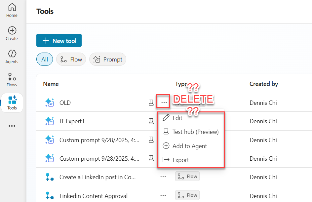Click the Create icon in sidebar
Image resolution: width=312 pixels, height=202 pixels.
click(x=12, y=33)
